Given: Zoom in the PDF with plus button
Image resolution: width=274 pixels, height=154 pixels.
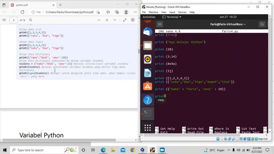Looking at the screenshot, I should click(x=107, y=20).
